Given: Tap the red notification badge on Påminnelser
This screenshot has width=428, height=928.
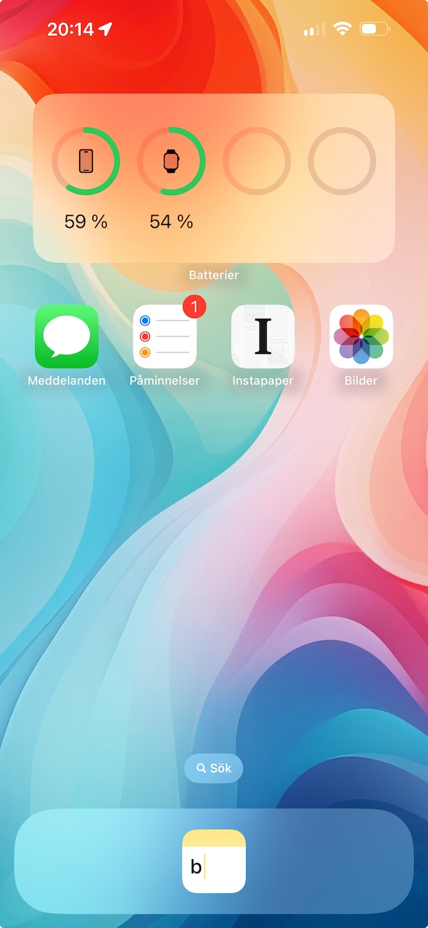Looking at the screenshot, I should (x=194, y=307).
